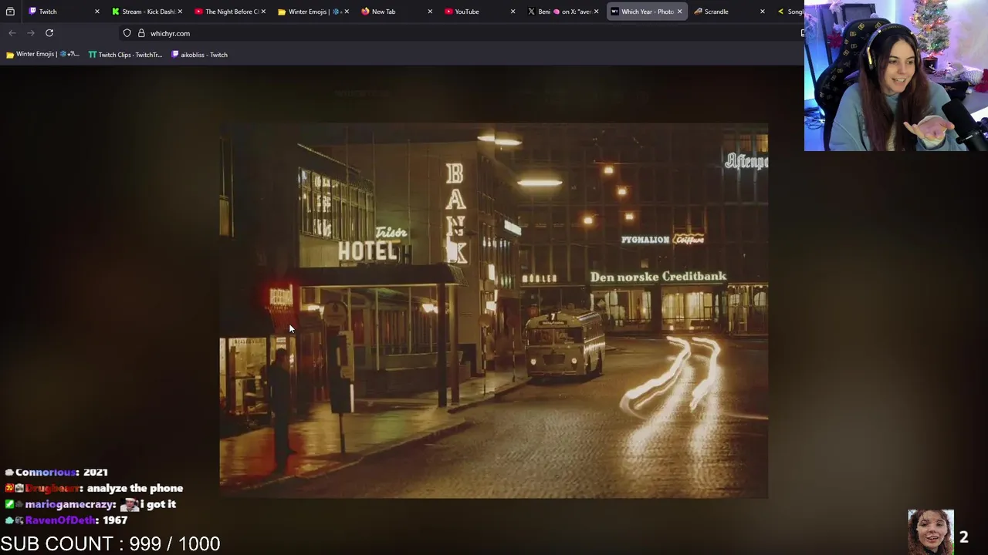The image size is (988, 555).
Task: Click the Kick favicon on Stream tab
Action: [116, 12]
